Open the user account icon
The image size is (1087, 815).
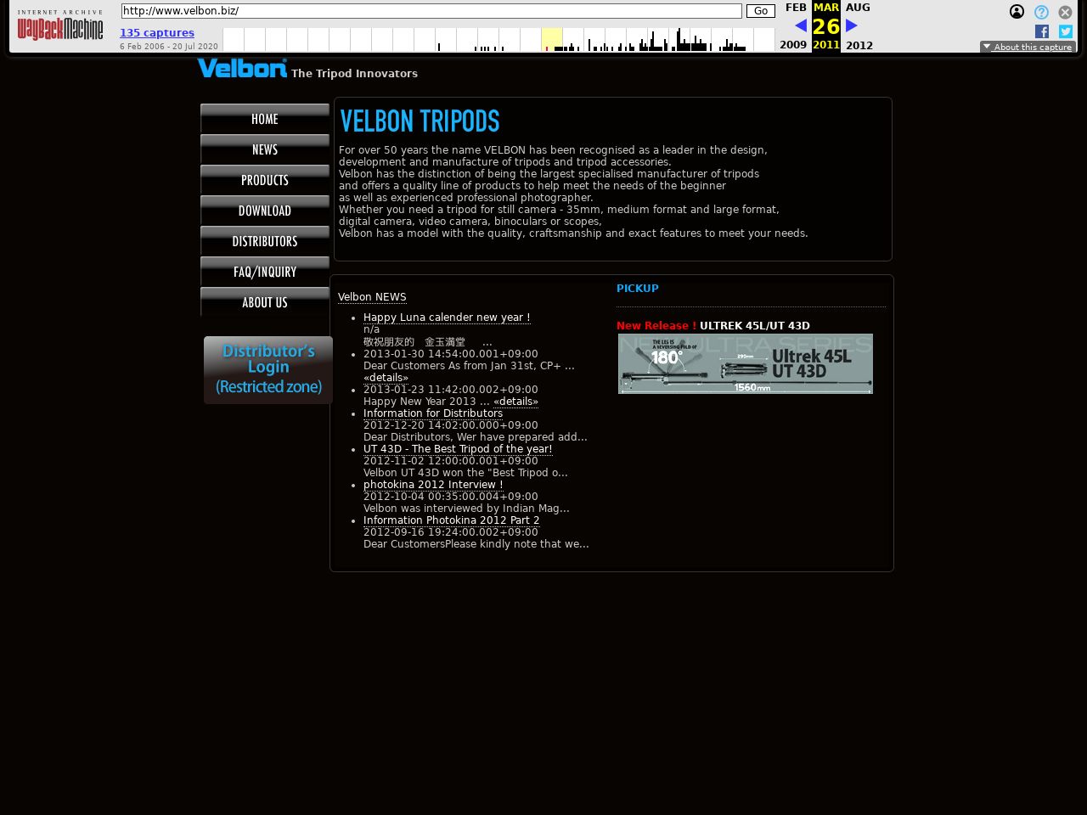pyautogui.click(x=1017, y=12)
